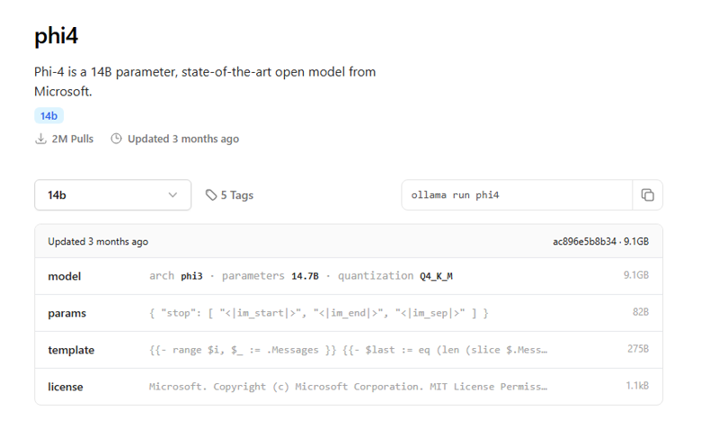Click the clock icon by Updated 3 months ago
Screen dimensions: 719x430
pos(117,139)
